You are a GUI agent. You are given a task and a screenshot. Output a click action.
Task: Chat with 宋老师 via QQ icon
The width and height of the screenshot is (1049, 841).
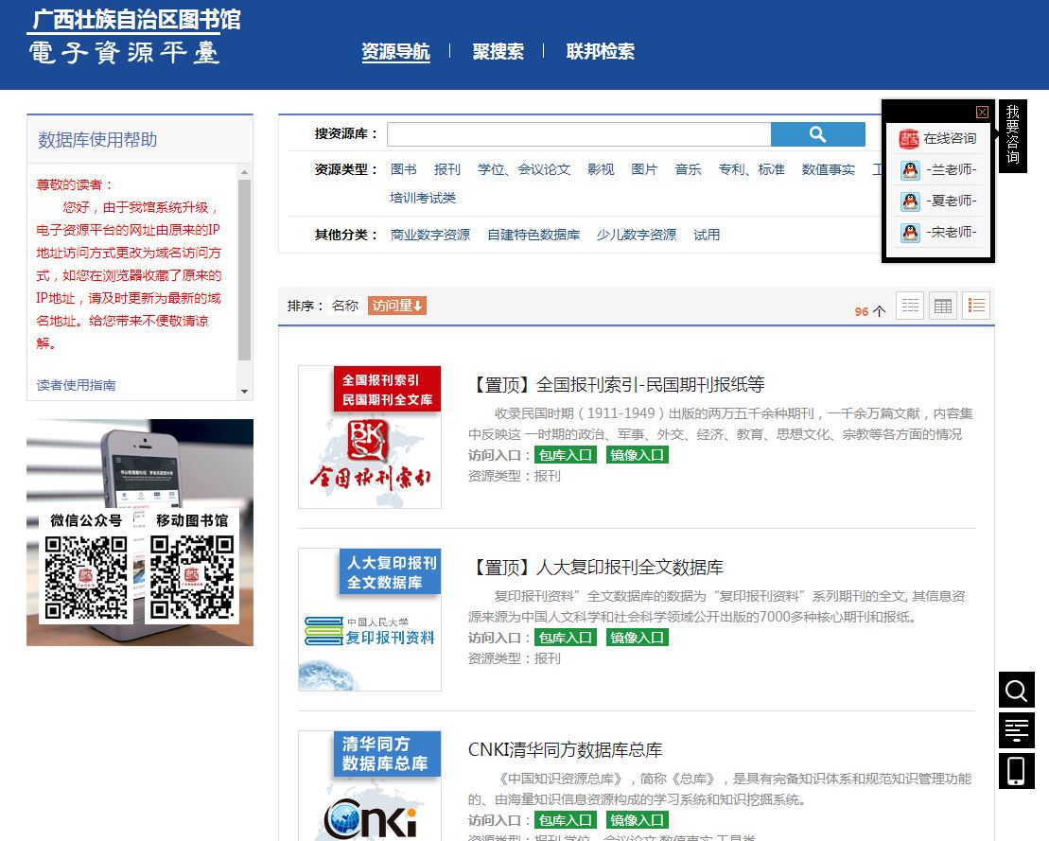coord(910,233)
